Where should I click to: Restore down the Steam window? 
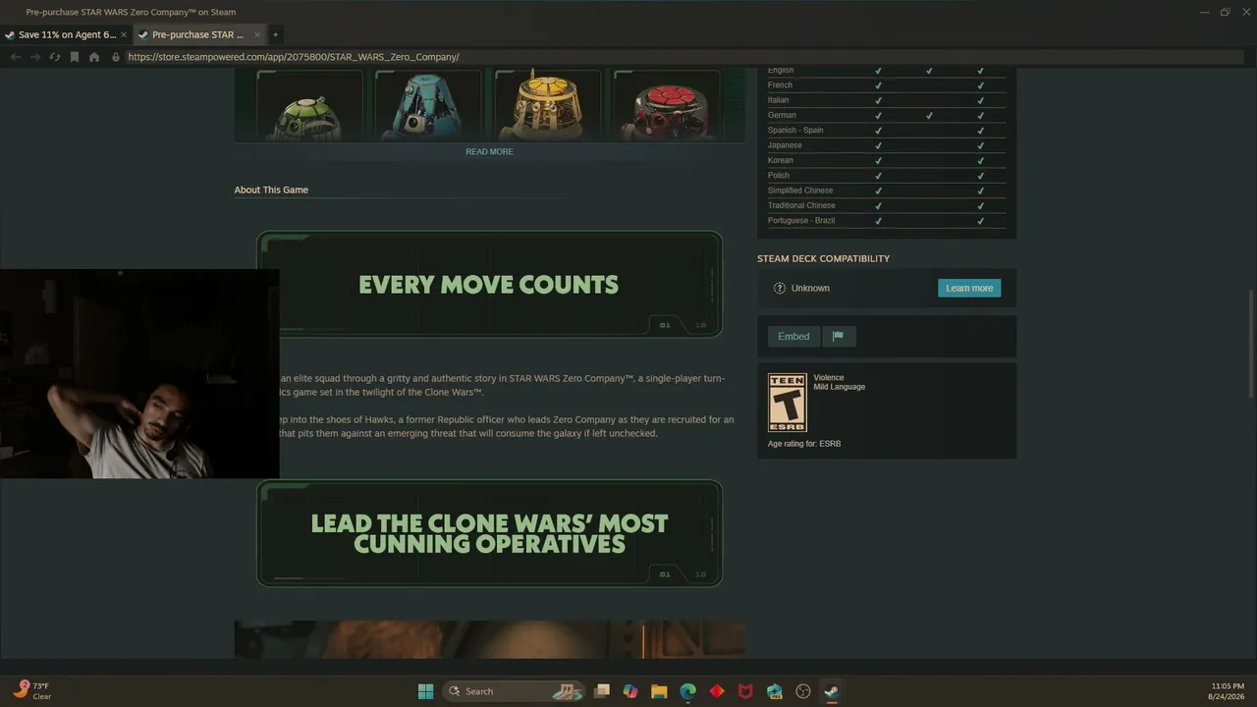coord(1225,12)
